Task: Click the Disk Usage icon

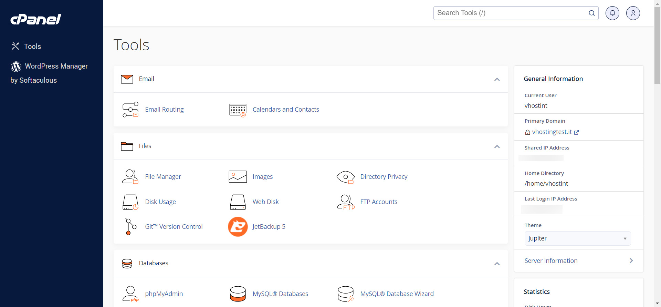Action: (x=130, y=202)
